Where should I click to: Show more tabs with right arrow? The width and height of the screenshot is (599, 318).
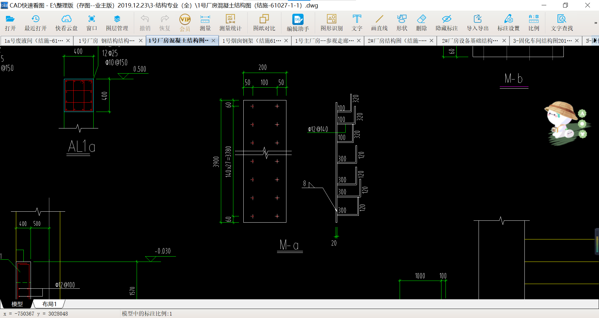pyautogui.click(x=595, y=41)
